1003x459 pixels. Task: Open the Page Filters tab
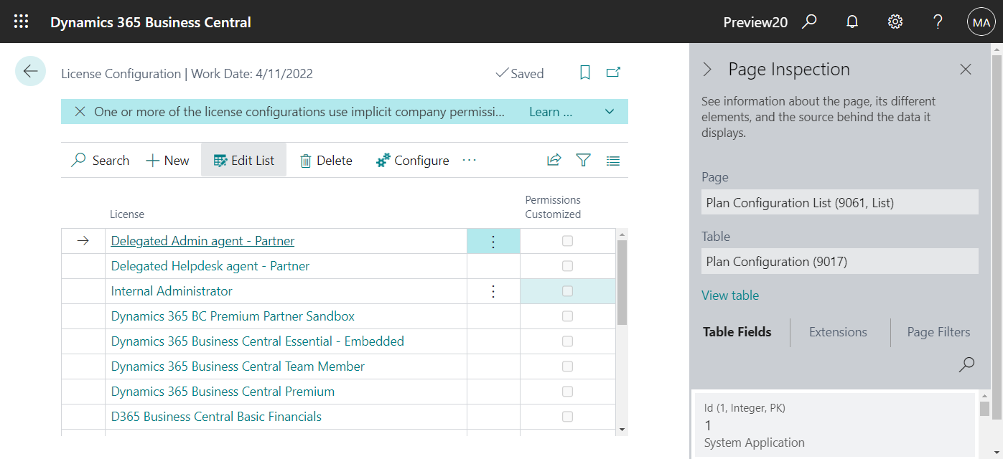tap(938, 331)
